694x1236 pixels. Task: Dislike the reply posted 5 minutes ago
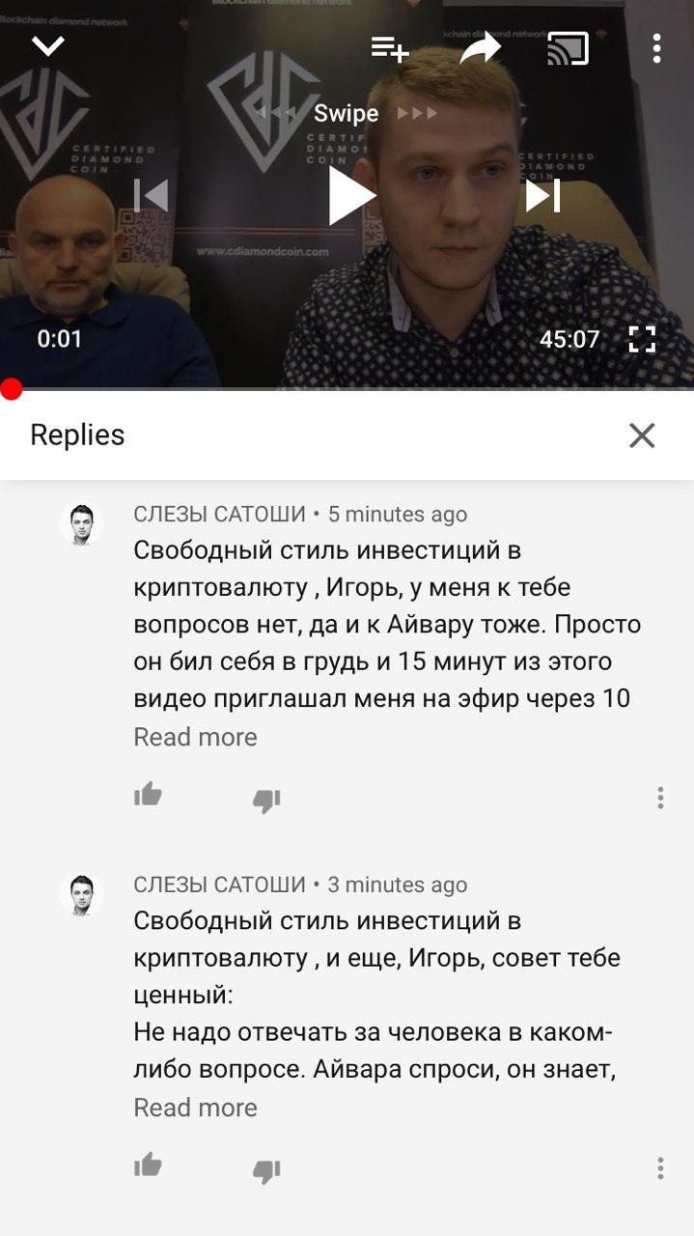[266, 800]
